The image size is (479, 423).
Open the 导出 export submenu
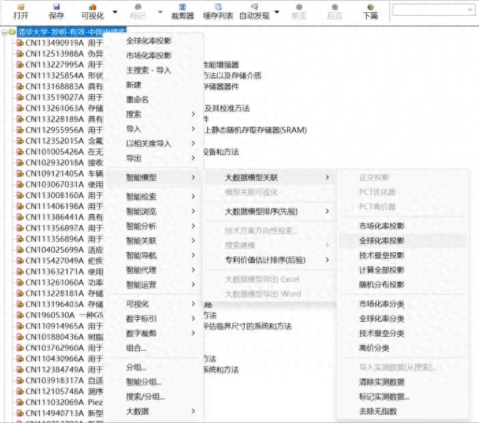[134, 158]
